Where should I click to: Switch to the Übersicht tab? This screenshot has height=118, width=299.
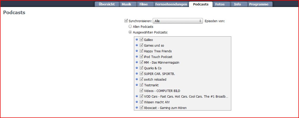click(x=107, y=4)
